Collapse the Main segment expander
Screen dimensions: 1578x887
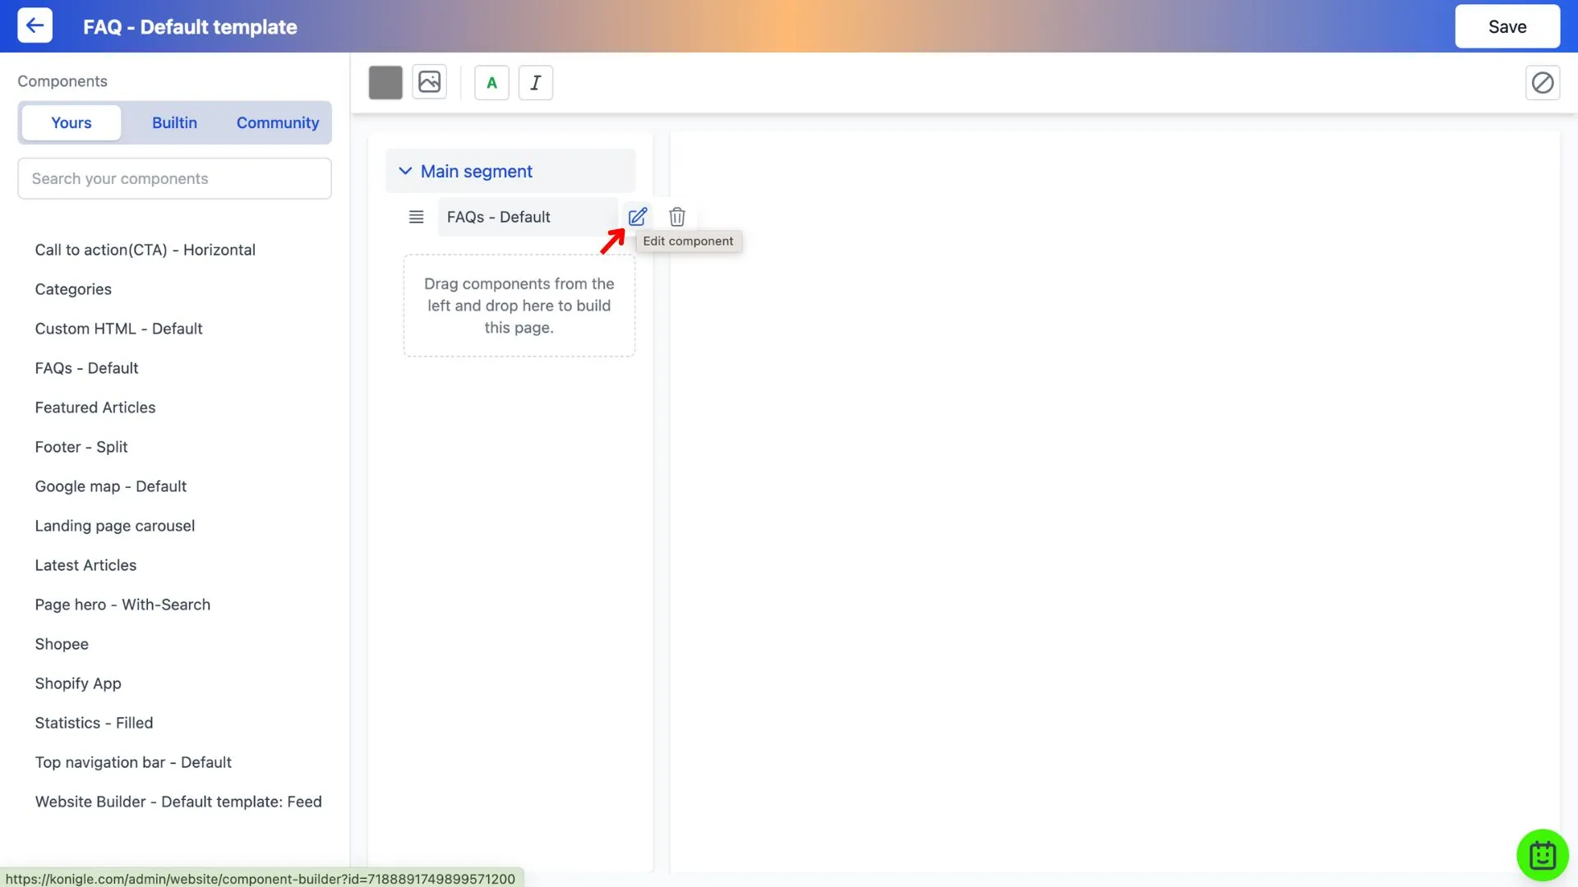click(x=405, y=170)
